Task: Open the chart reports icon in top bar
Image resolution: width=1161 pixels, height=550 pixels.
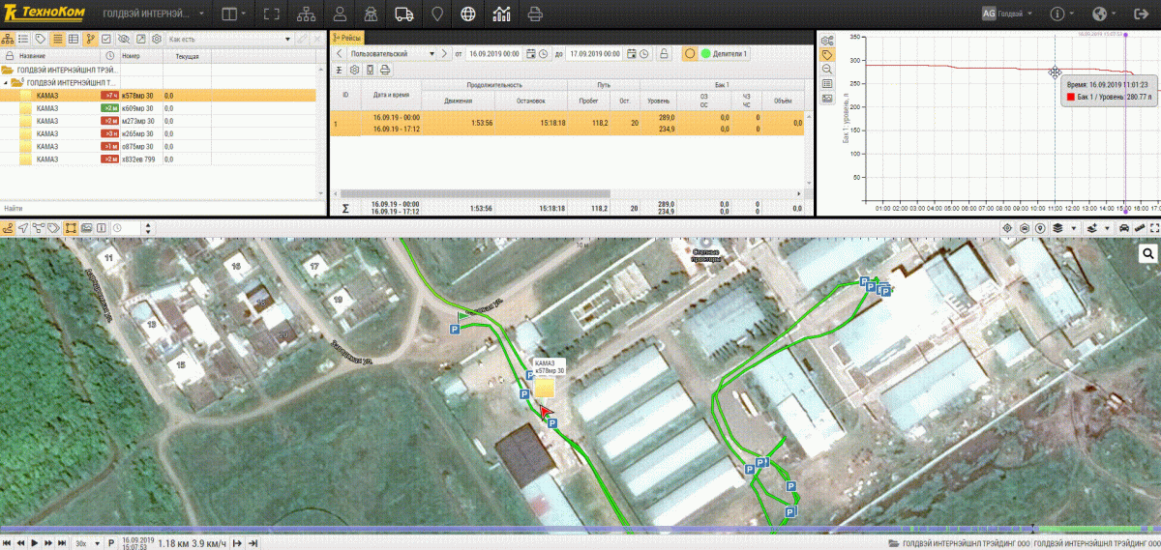Action: (x=502, y=14)
